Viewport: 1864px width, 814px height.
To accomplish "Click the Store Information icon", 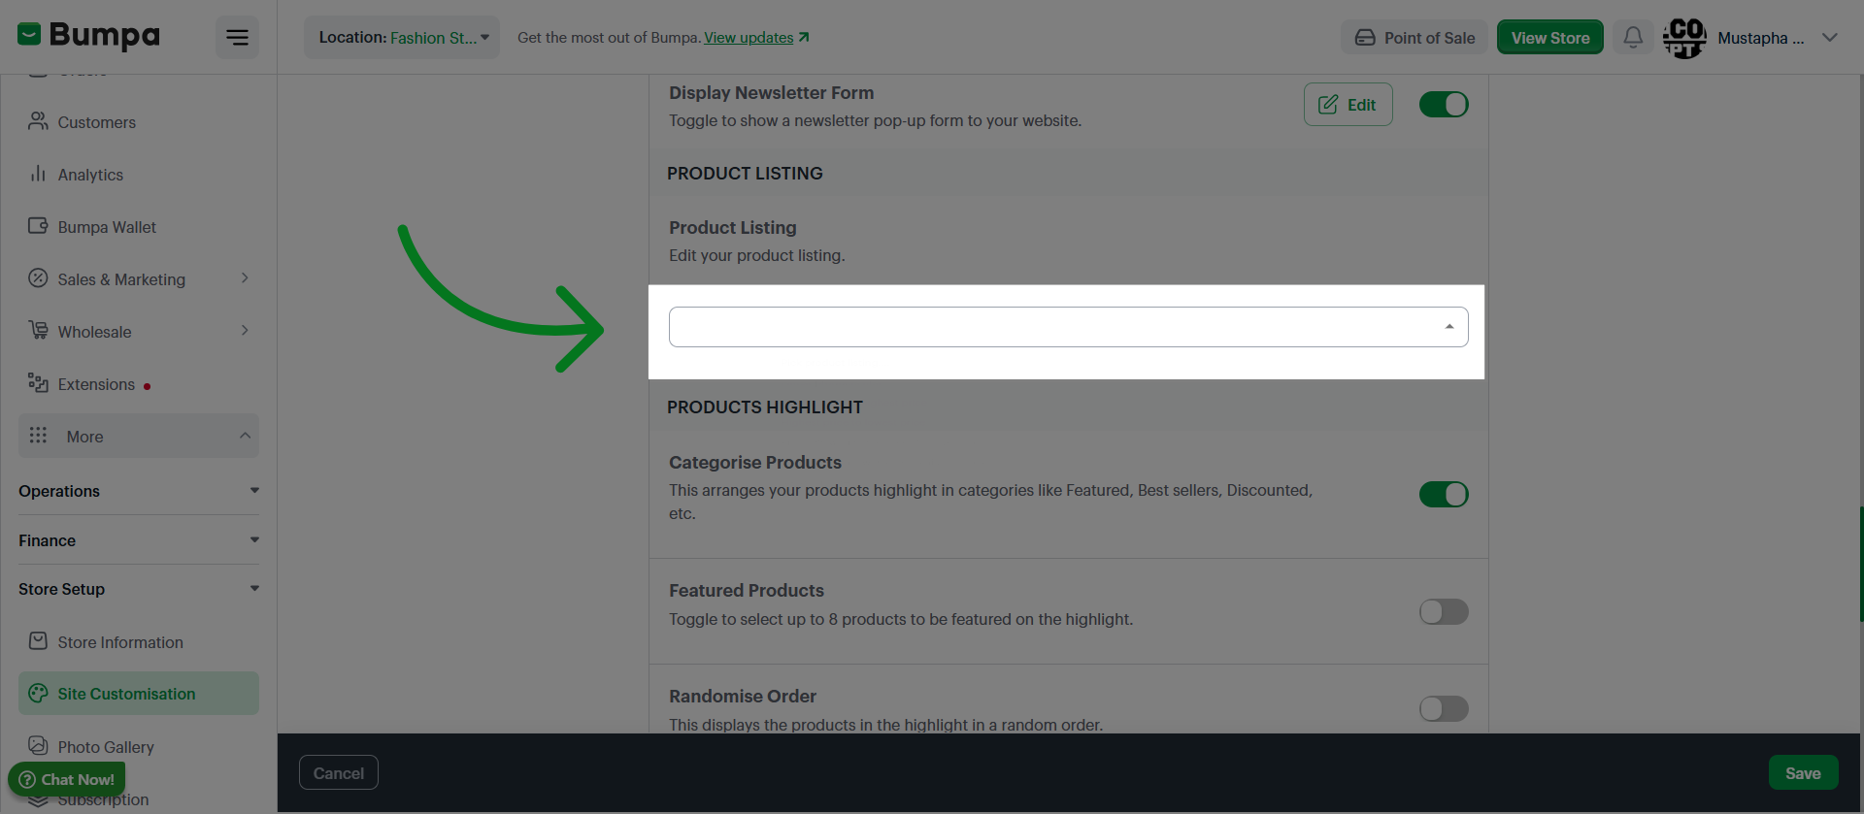I will 38,641.
